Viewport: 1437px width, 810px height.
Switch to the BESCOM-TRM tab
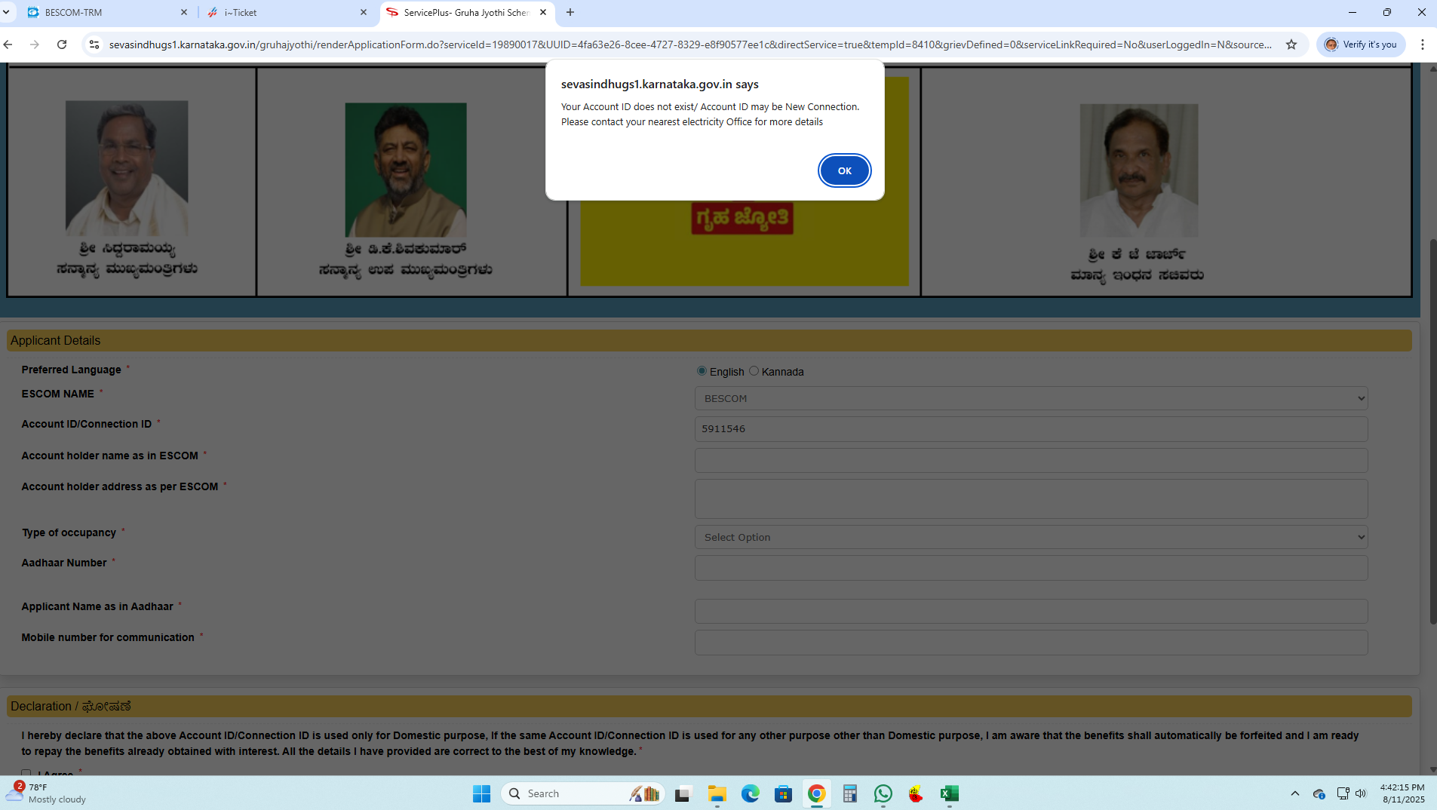107,12
